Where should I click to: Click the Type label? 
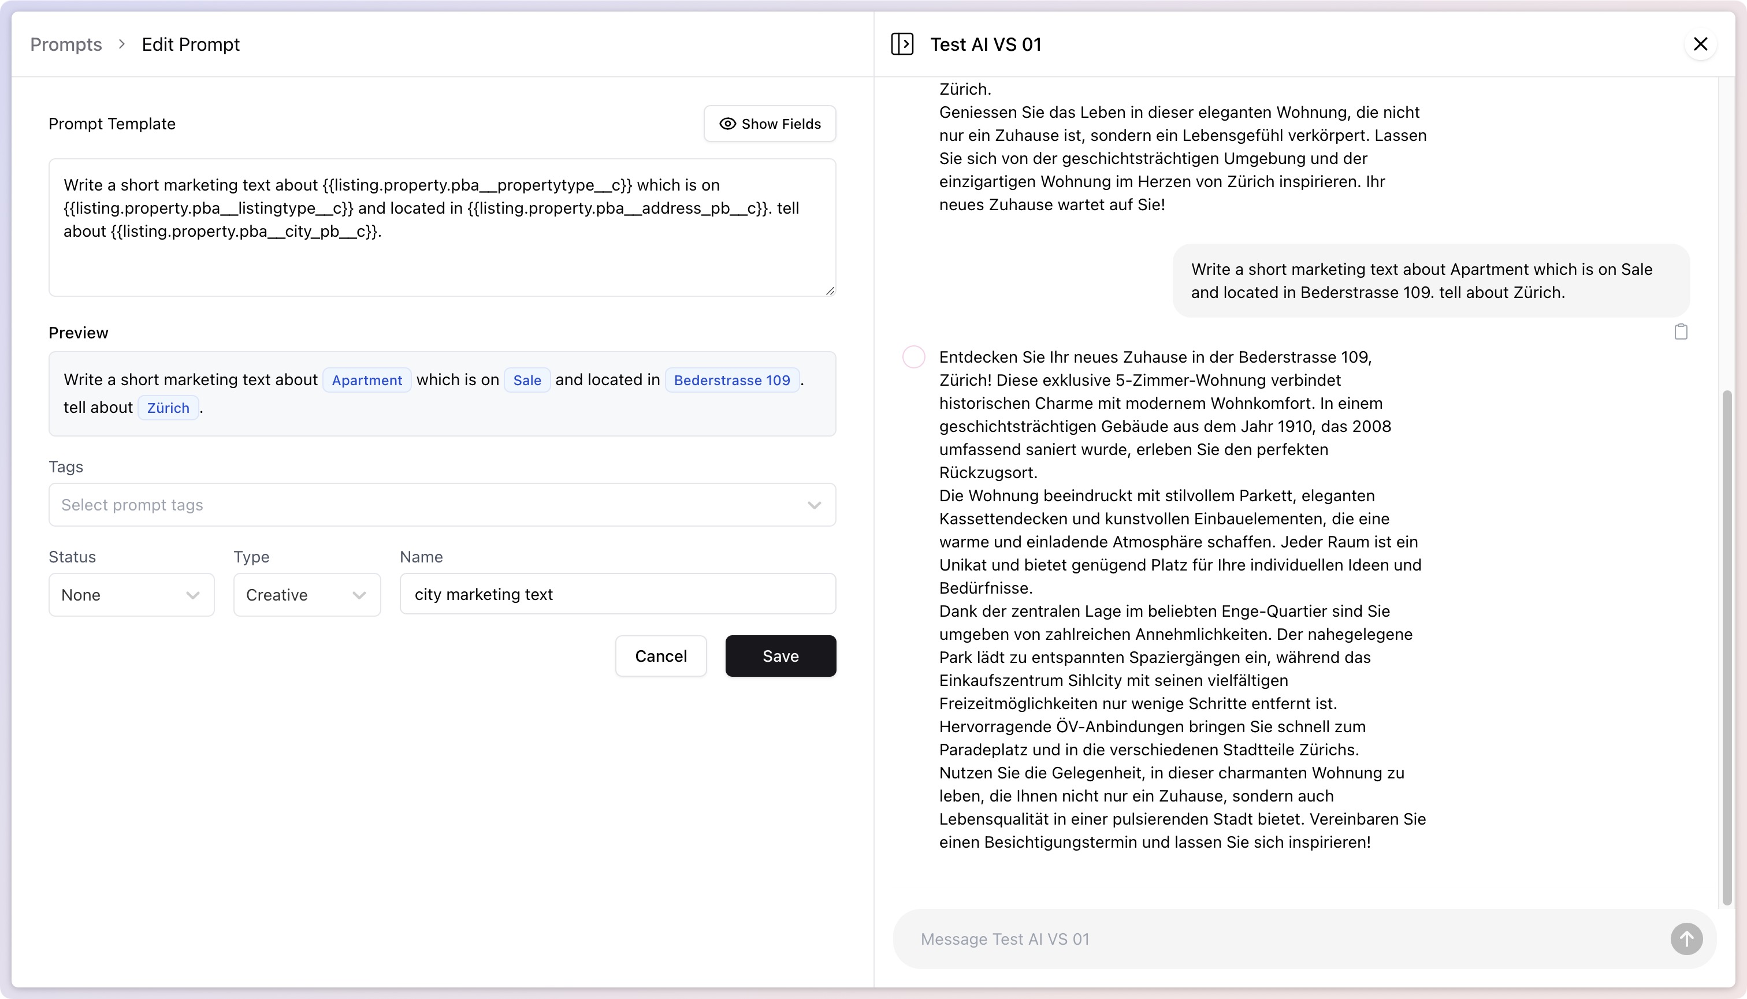[x=251, y=557]
